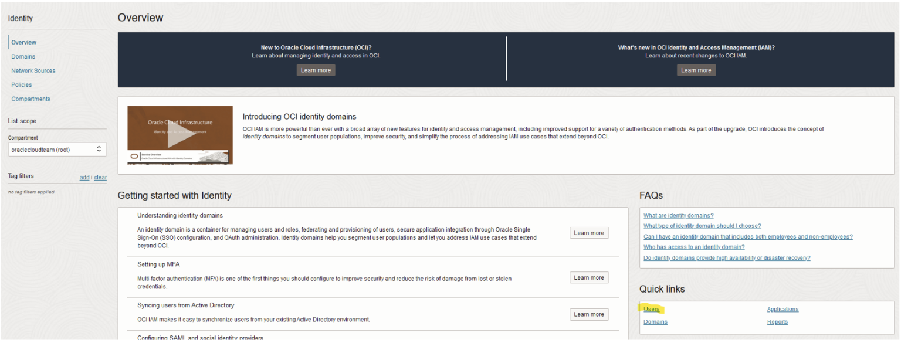Open the Compartments section
901x343 pixels.
click(x=31, y=99)
